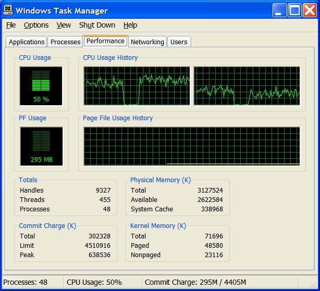This screenshot has height=291, width=320.
Task: Select the Performance tab
Action: point(105,41)
